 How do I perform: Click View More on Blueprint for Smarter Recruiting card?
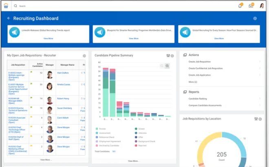(x=134, y=38)
